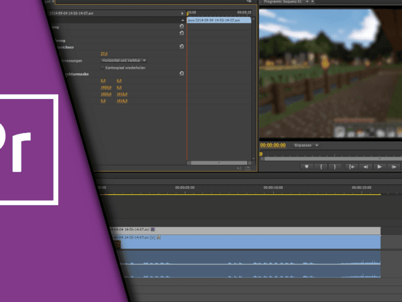Select the blue video clip in timeline

tap(249, 242)
